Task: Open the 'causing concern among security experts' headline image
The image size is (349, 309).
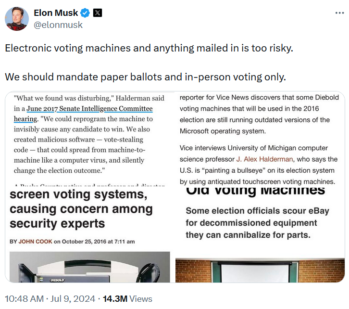Action: coord(82,209)
